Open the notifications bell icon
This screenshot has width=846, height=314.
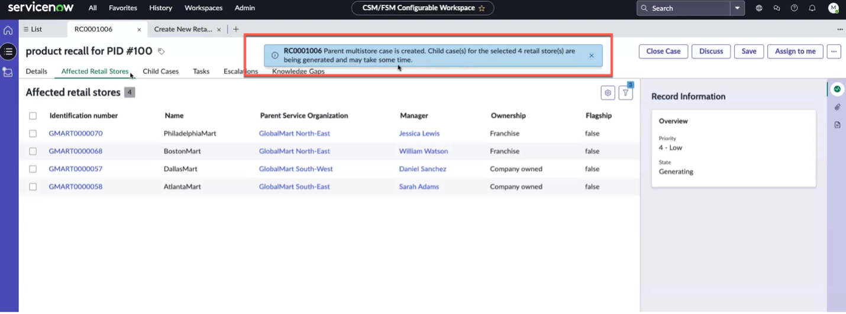pos(812,8)
